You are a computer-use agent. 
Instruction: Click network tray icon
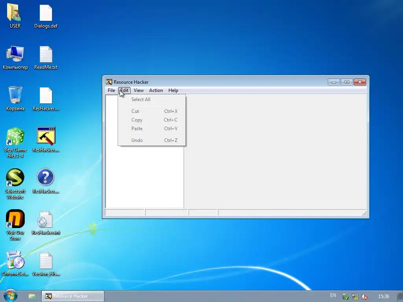pos(355,296)
